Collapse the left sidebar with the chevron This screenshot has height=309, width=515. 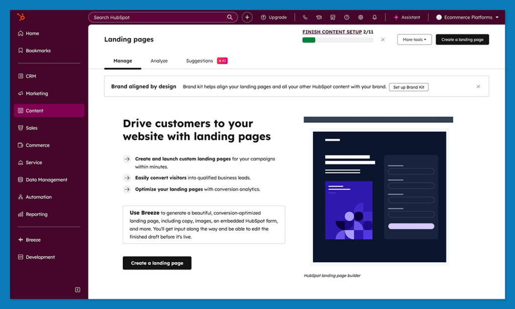point(77,289)
